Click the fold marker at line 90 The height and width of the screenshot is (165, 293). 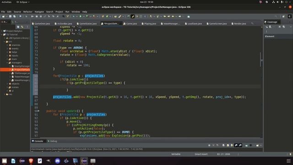click(38, 111)
